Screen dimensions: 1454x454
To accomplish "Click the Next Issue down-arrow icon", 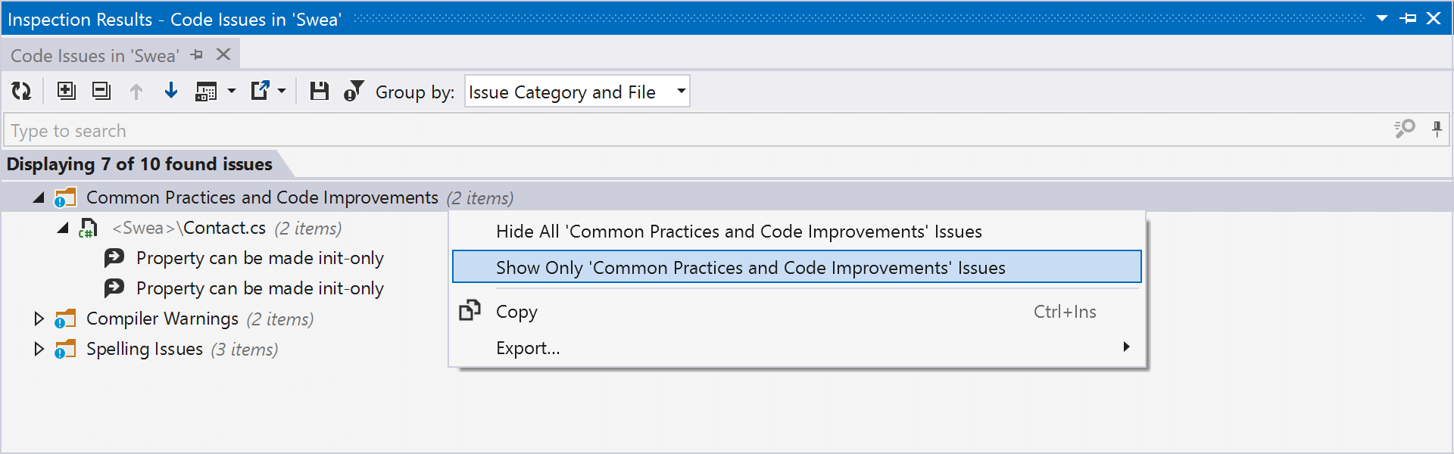I will [170, 91].
